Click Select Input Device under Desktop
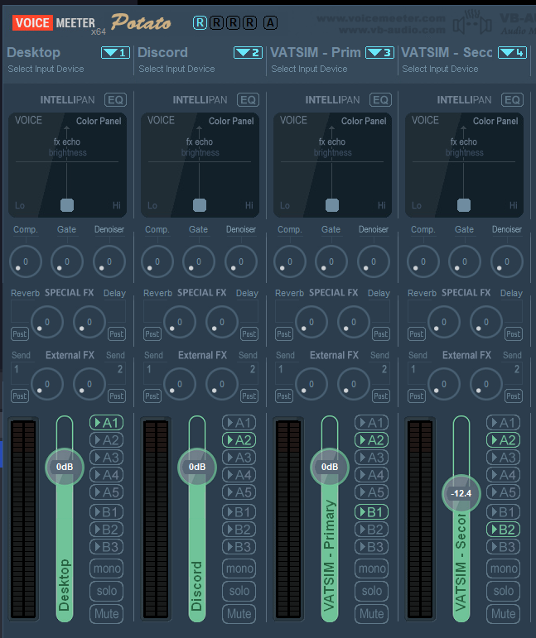This screenshot has height=638, width=536. [46, 70]
